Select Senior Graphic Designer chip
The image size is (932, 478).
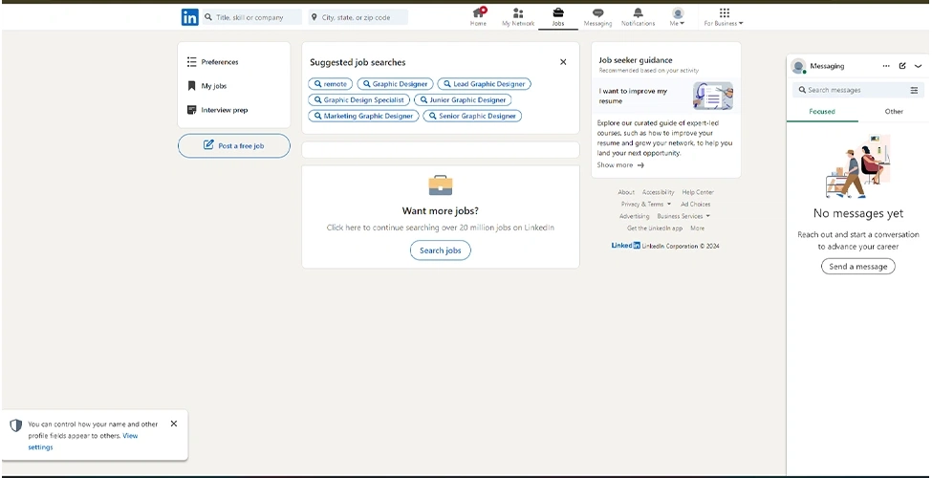(472, 116)
